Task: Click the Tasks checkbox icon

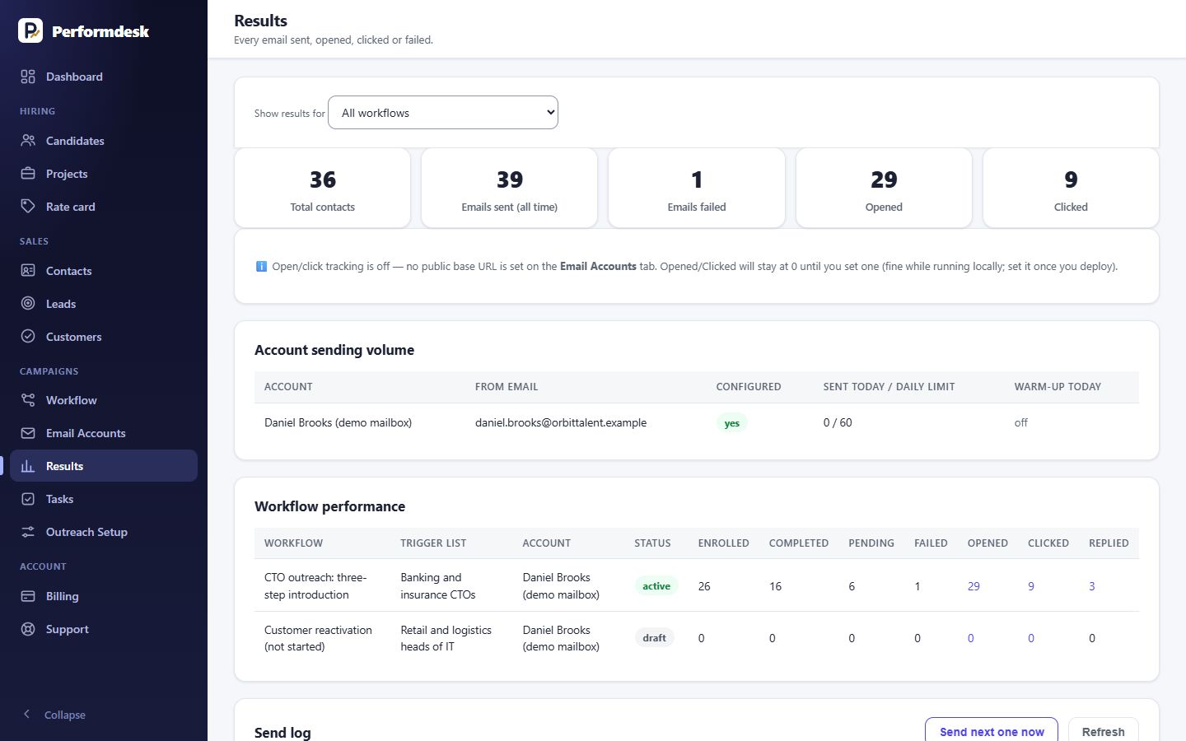Action: 28,499
